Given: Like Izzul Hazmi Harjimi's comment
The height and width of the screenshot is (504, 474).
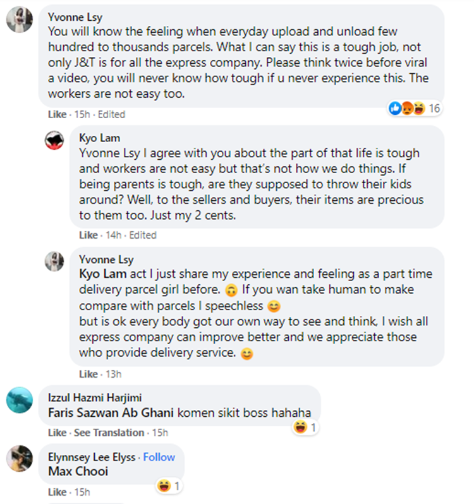Looking at the screenshot, I should pos(57,433).
